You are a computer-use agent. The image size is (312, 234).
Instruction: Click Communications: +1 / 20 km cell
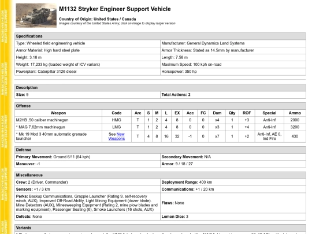233,190
